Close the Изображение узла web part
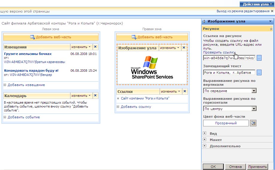Screen dimensions: 275x170 [x=184, y=48]
